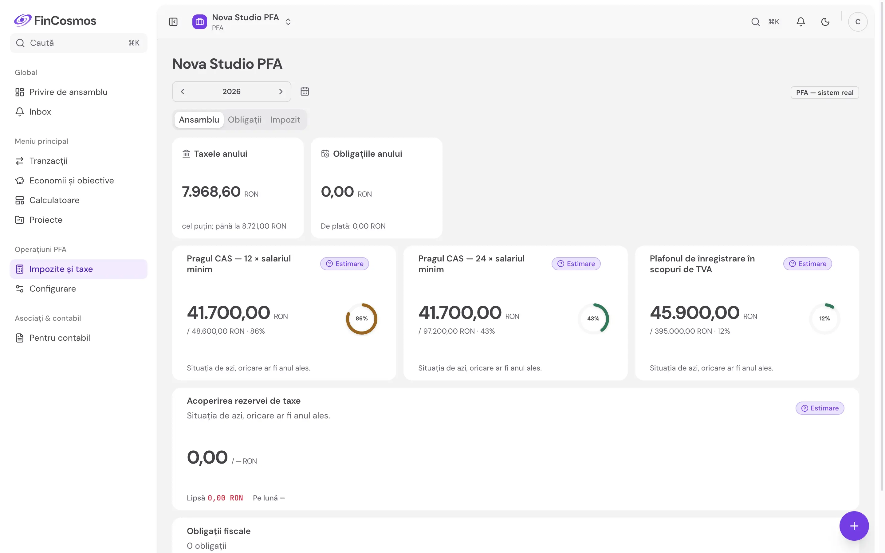Collapse the sidebar panel icon

(x=173, y=22)
